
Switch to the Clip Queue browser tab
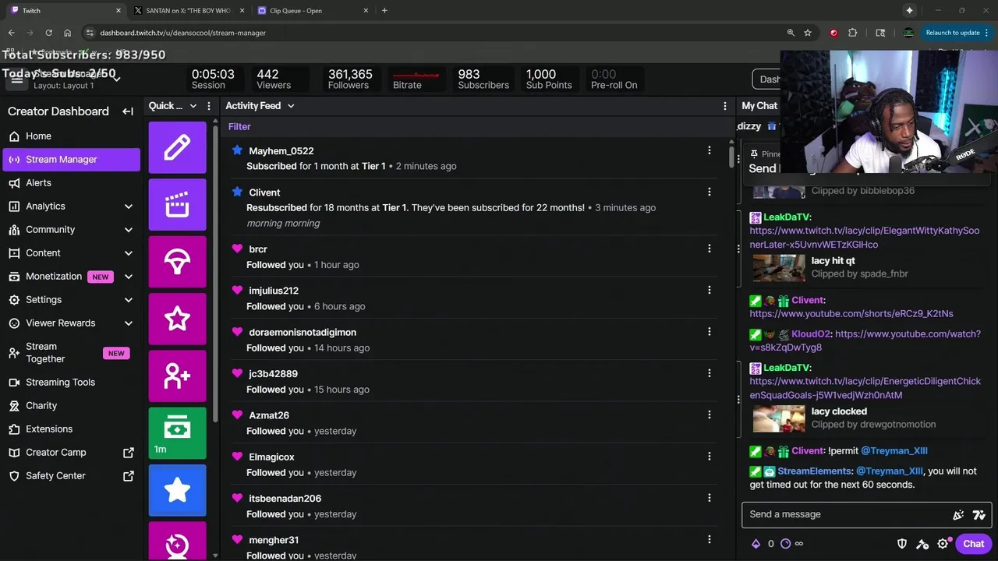pyautogui.click(x=312, y=11)
